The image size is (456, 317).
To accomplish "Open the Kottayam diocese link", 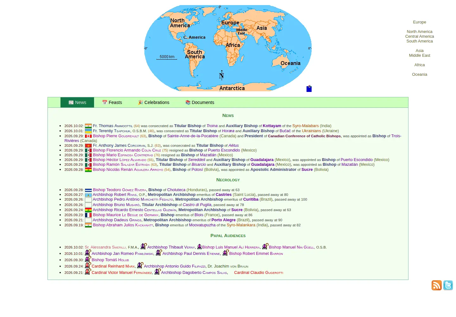I will (x=272, y=126).
